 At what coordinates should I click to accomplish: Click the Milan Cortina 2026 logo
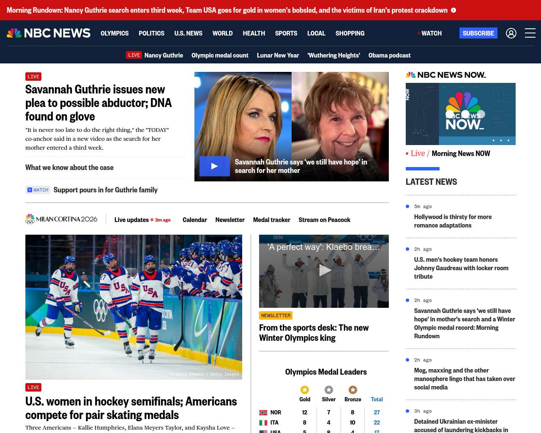click(61, 219)
